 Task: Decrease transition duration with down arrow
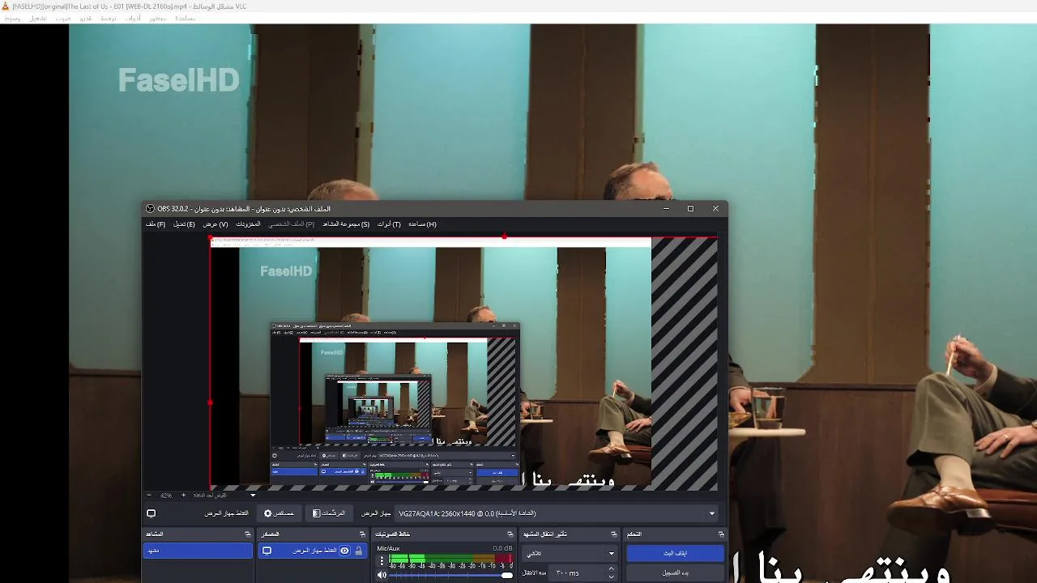tap(611, 577)
